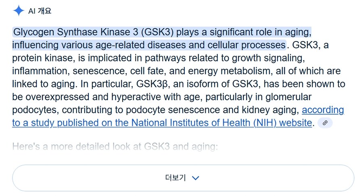The image size is (363, 196).
Task: Select the AI 개요 heading label
Action: click(x=40, y=11)
